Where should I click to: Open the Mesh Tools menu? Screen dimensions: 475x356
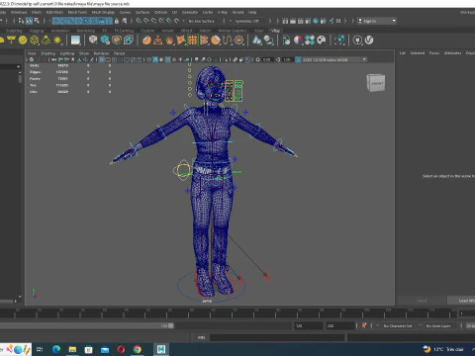(77, 12)
